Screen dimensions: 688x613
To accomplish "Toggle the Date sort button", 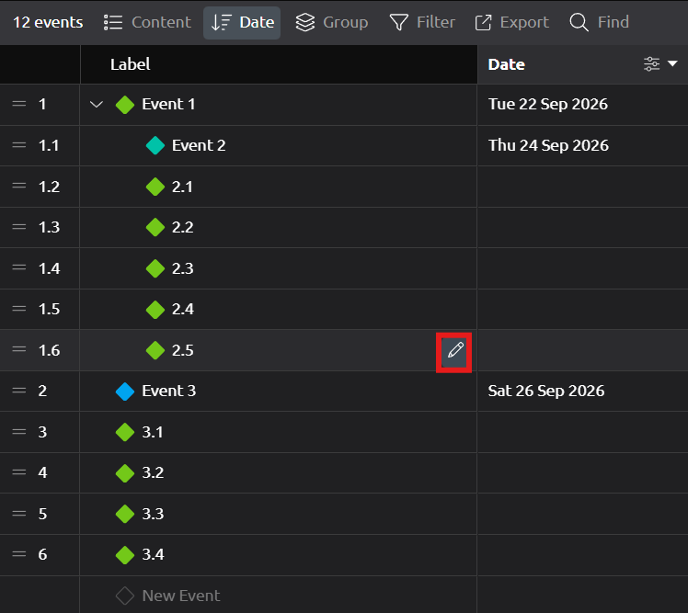I will click(242, 22).
